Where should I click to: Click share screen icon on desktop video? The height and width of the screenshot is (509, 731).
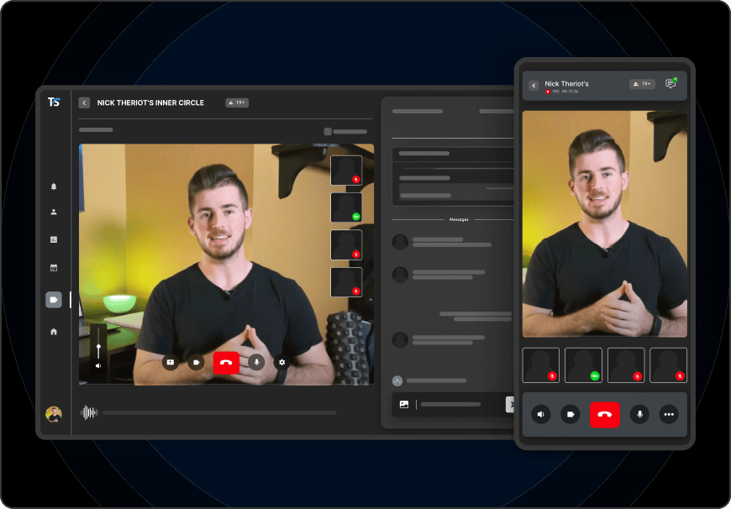171,362
